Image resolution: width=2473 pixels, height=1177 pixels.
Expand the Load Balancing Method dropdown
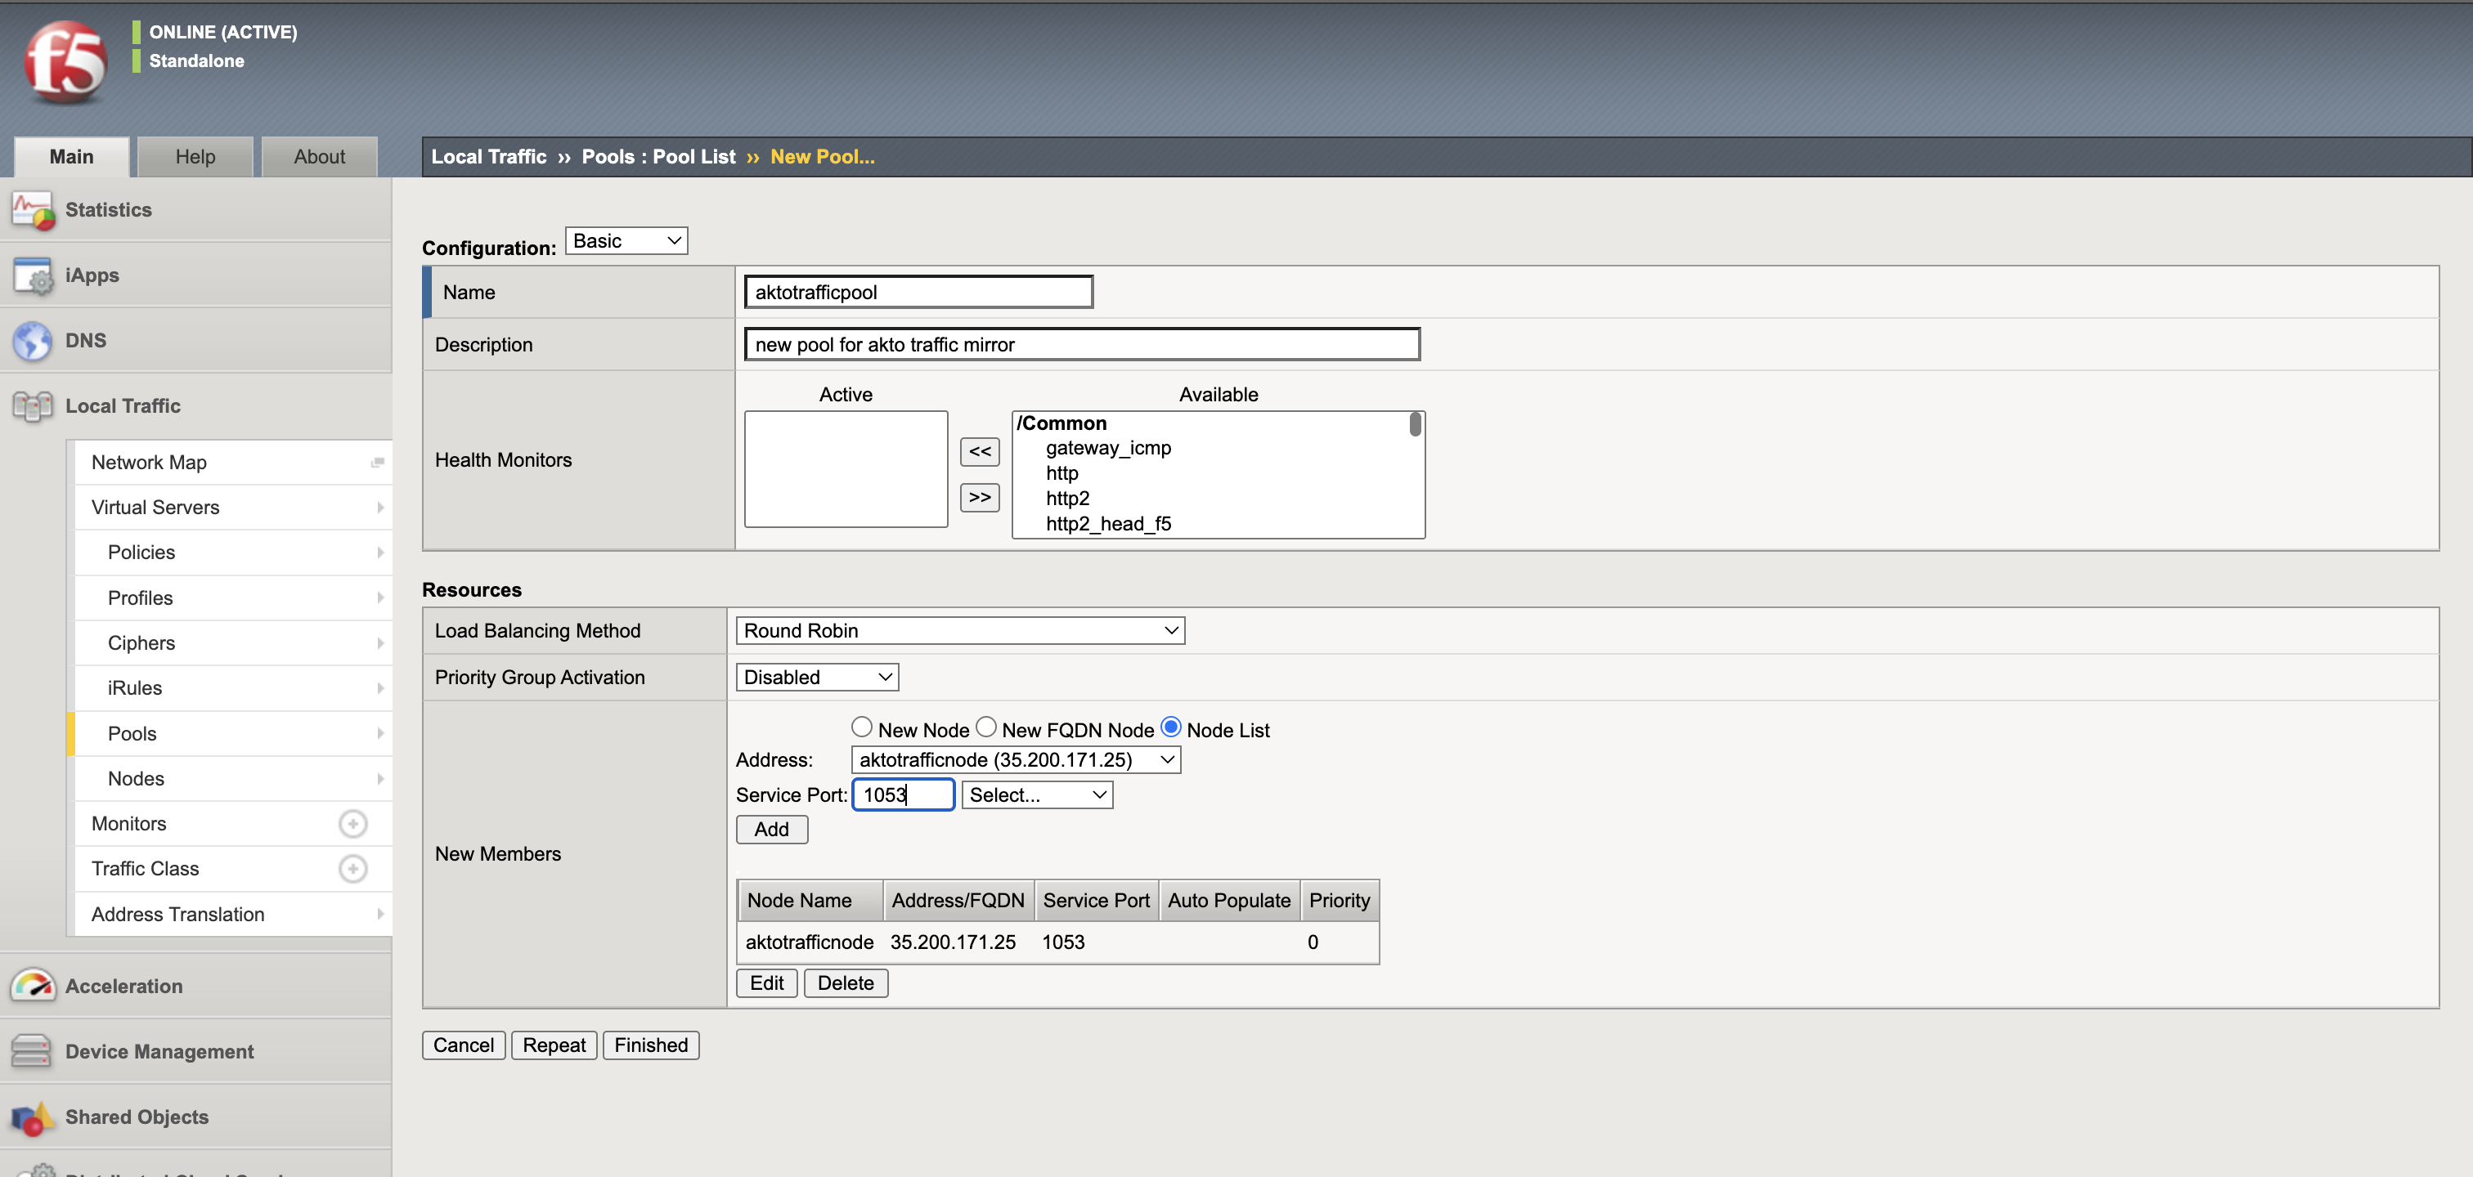point(959,631)
